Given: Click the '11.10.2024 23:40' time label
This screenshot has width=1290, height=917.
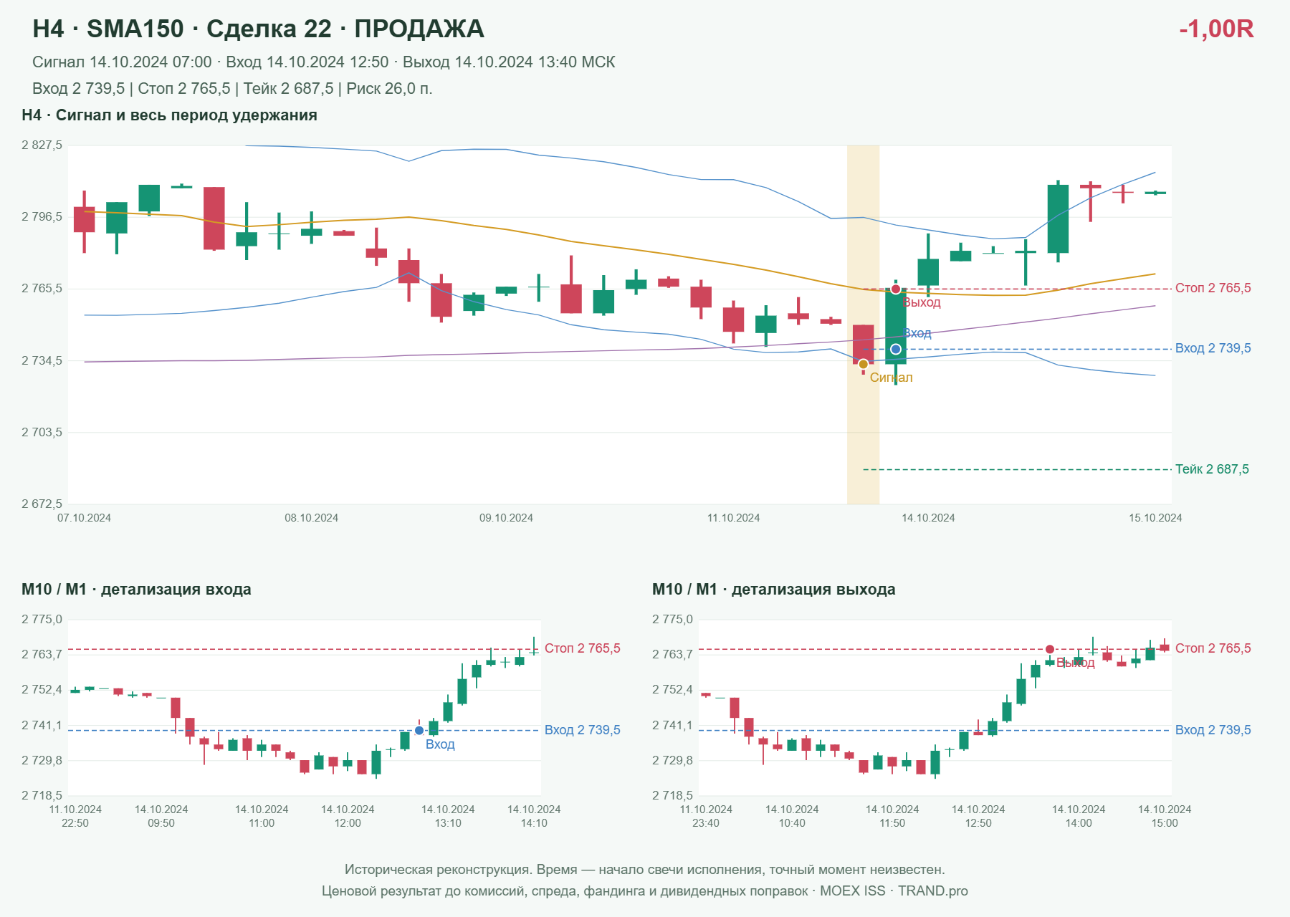Looking at the screenshot, I should (x=706, y=816).
